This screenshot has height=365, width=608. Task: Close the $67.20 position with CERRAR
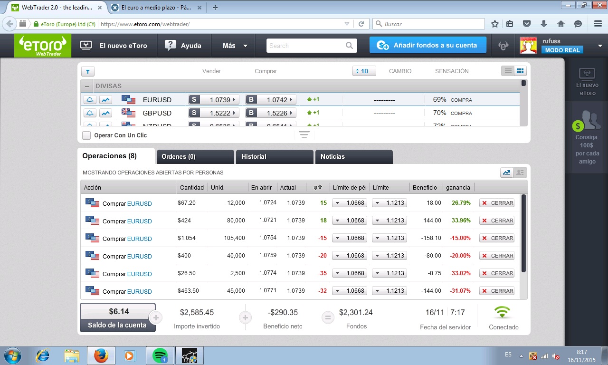point(497,203)
